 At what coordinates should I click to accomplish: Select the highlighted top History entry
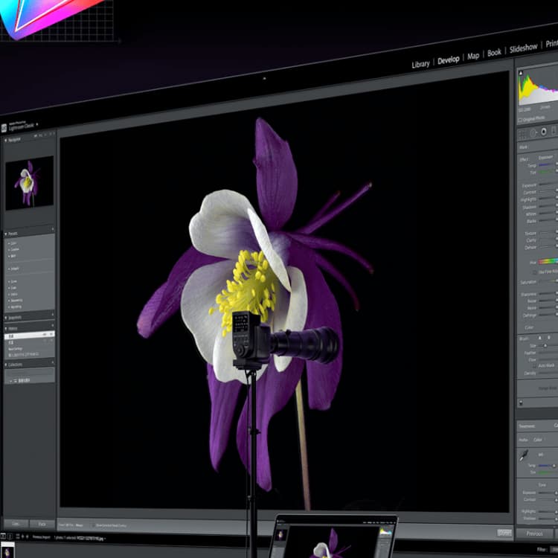(30, 336)
